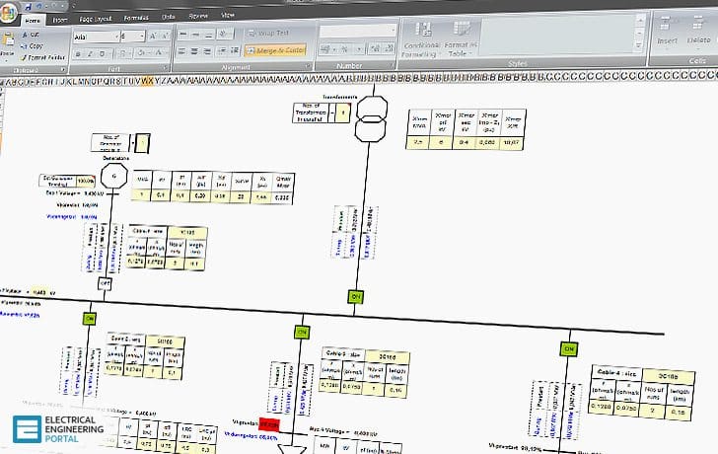Click the Paste clipboard icon
Screen dimensions: 718x454
click(8, 40)
